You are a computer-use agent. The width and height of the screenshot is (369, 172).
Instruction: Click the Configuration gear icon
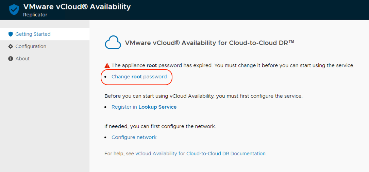(11, 46)
